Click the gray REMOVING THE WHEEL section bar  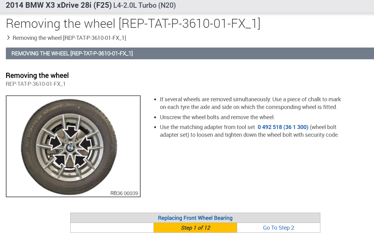click(189, 53)
